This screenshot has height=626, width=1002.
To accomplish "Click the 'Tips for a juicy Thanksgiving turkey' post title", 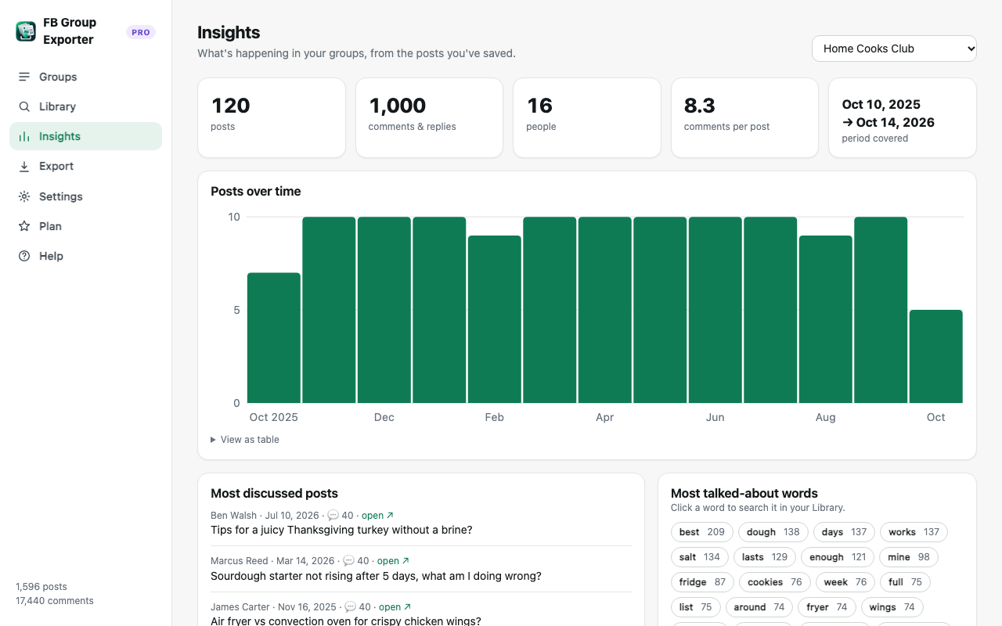I will coord(341,530).
